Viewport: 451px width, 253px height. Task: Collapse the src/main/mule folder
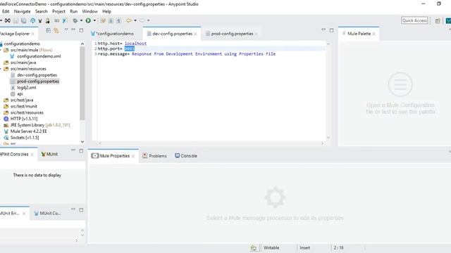click(x=1, y=50)
